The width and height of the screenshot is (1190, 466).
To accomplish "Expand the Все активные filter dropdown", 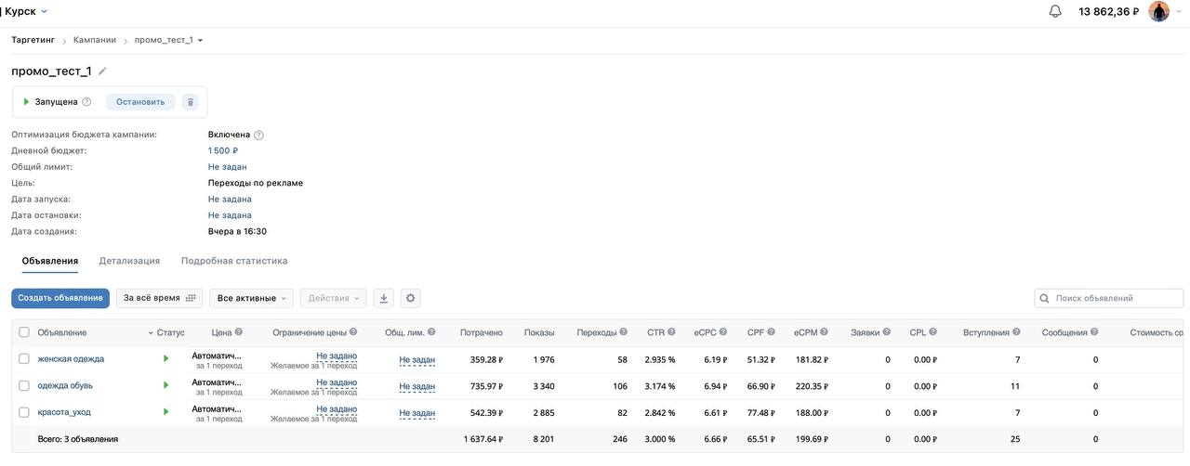I will (251, 298).
